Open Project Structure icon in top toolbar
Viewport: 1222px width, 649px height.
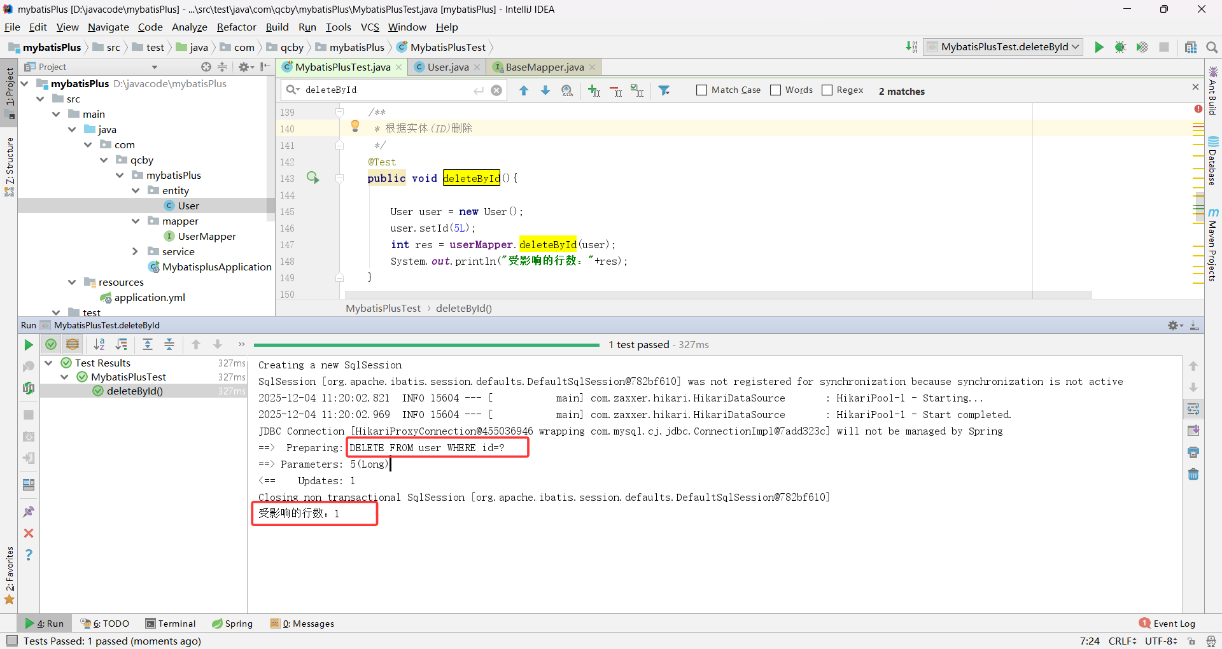[x=1191, y=47]
